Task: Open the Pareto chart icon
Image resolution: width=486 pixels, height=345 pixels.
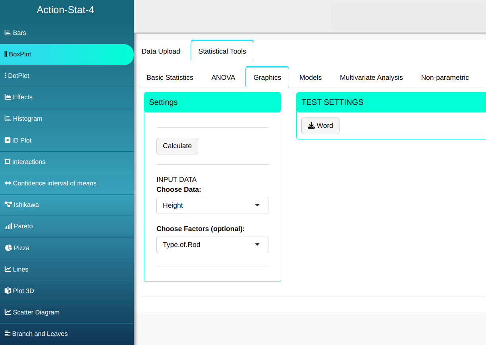Action: coord(8,226)
